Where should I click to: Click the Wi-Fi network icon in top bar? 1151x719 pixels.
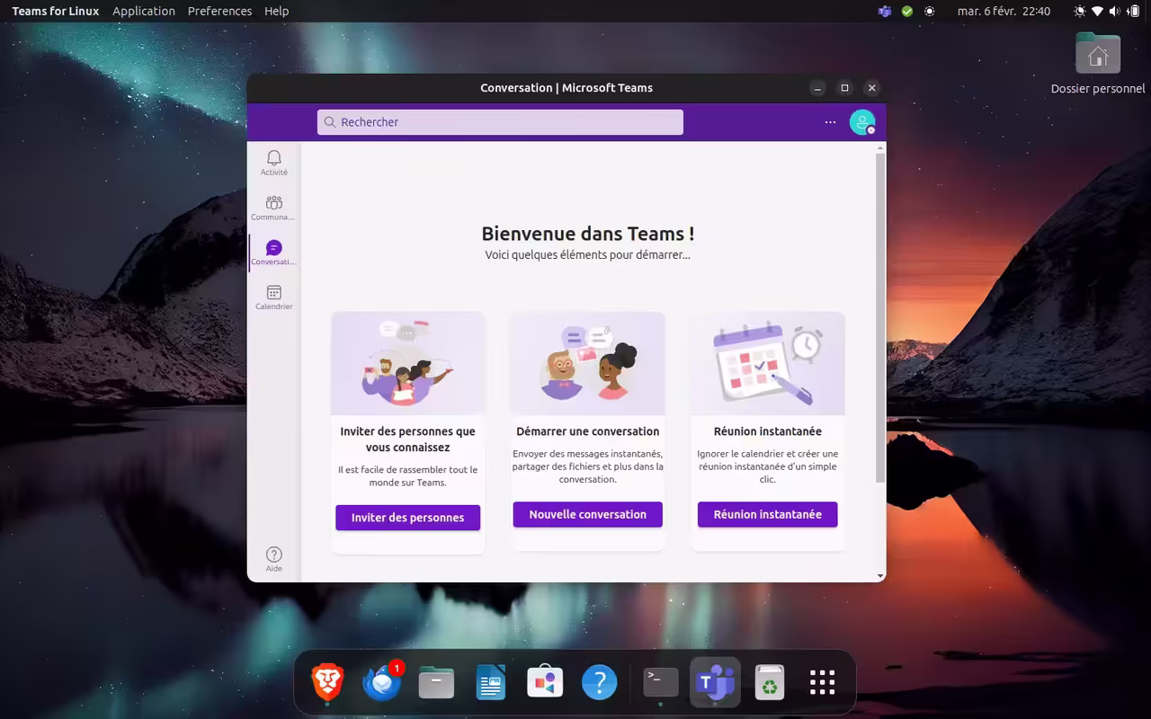1098,12
